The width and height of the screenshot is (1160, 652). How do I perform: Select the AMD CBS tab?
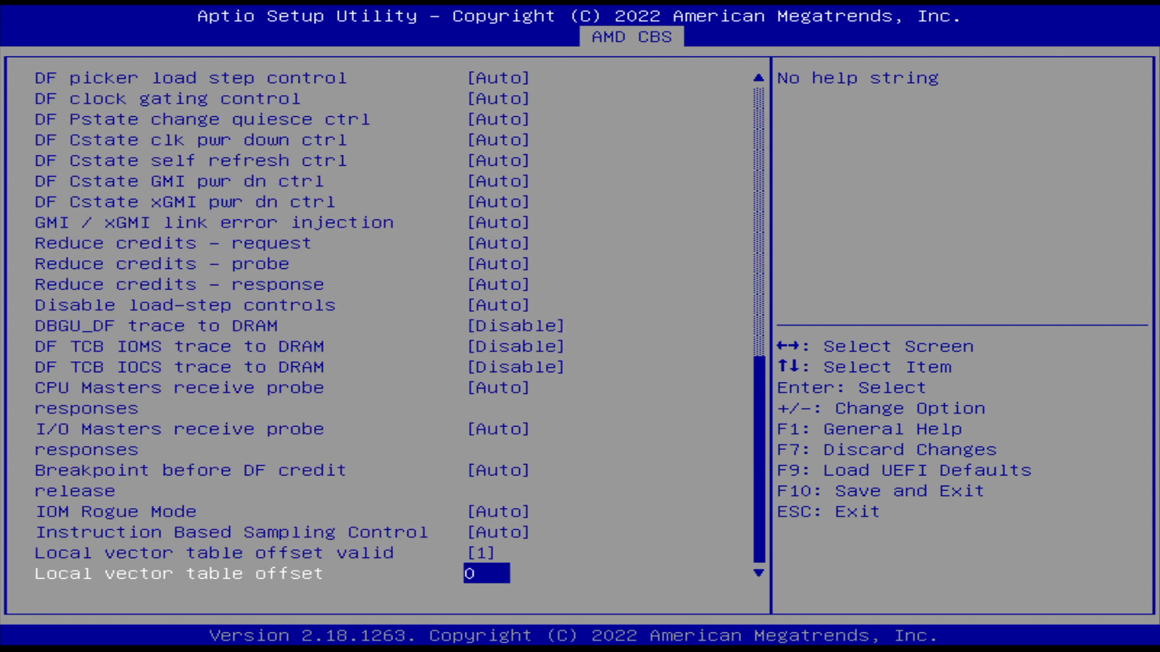point(631,37)
